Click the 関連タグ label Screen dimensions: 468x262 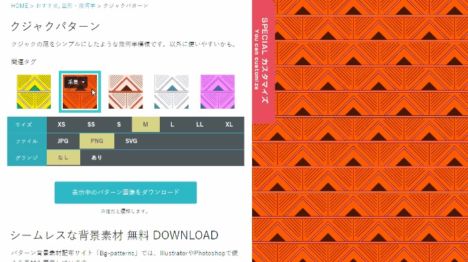pos(23,61)
